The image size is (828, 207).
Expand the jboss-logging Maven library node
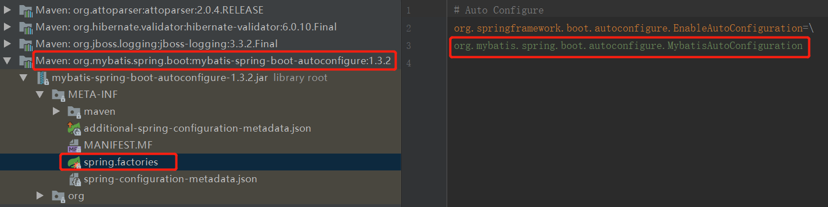click(7, 44)
